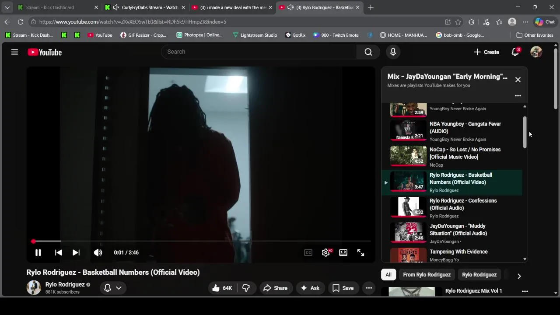Open browser settings and more menu
Image resolution: width=560 pixels, height=315 pixels.
coord(525,22)
